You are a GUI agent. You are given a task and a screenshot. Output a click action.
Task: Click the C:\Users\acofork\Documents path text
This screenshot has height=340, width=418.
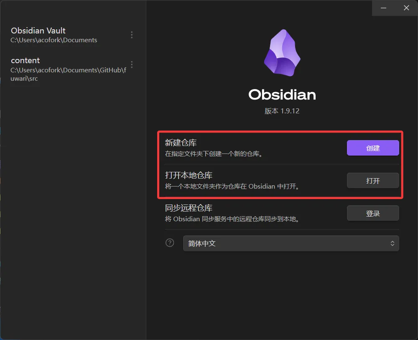pyautogui.click(x=54, y=40)
